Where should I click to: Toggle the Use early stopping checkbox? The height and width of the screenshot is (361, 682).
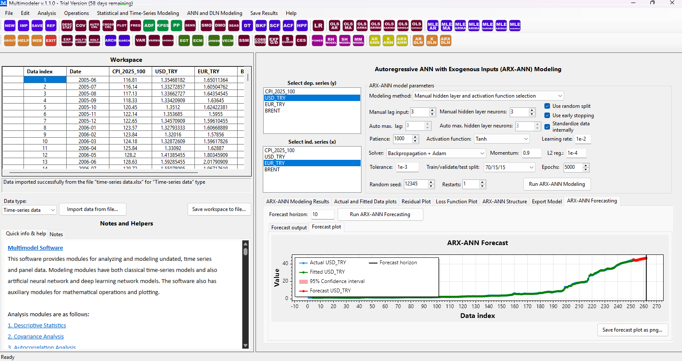(547, 116)
